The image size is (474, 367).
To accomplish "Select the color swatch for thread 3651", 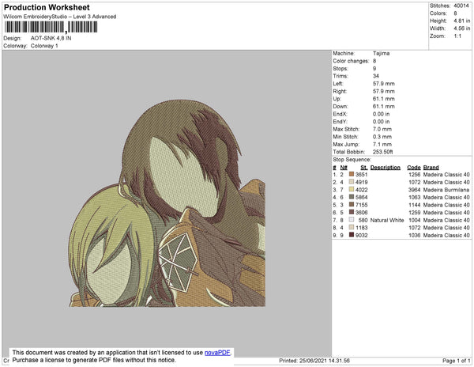I will pyautogui.click(x=352, y=174).
